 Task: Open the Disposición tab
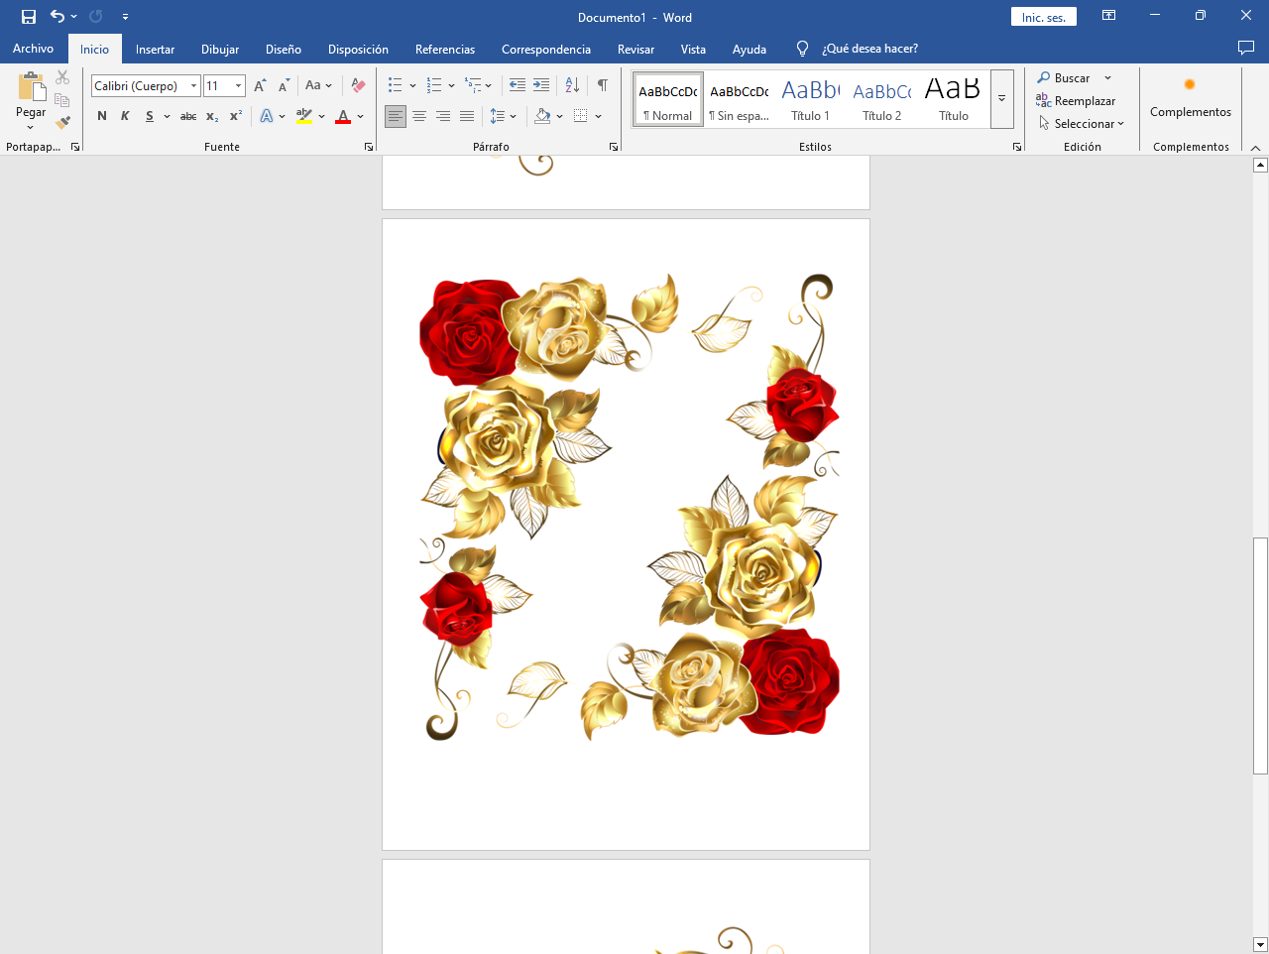(358, 49)
